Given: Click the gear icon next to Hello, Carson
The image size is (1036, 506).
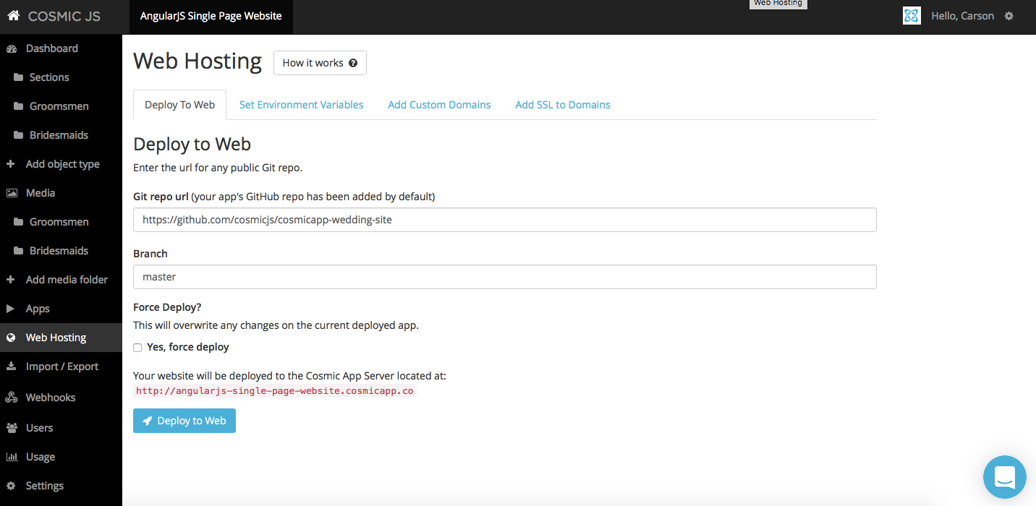Looking at the screenshot, I should pos(1009,16).
